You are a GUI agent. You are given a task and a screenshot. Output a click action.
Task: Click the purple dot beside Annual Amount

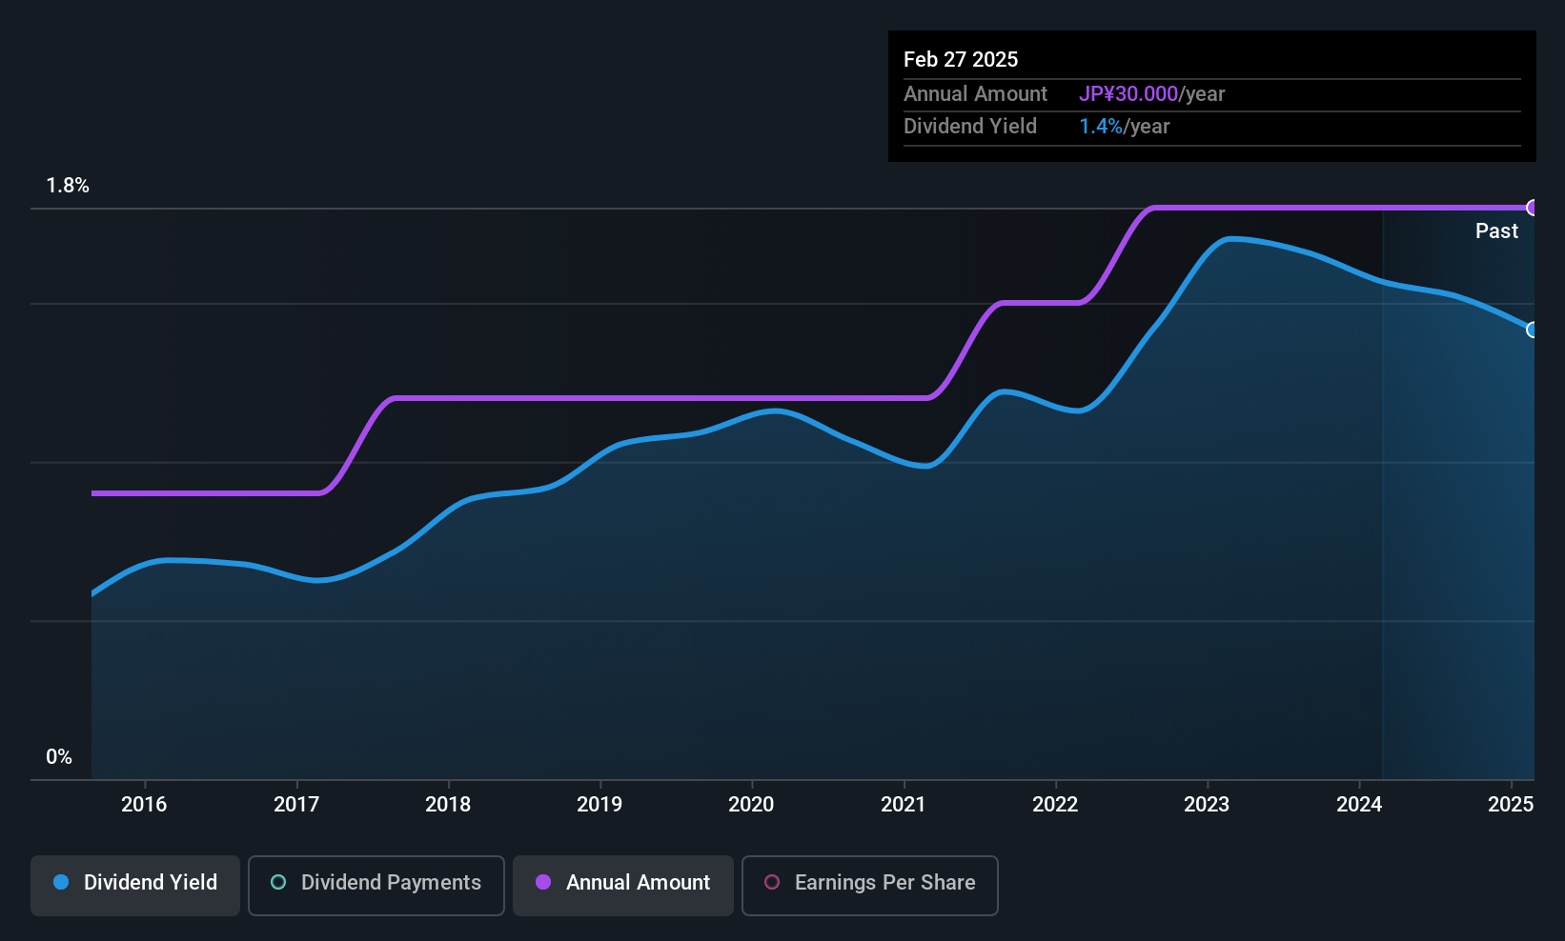coord(543,883)
